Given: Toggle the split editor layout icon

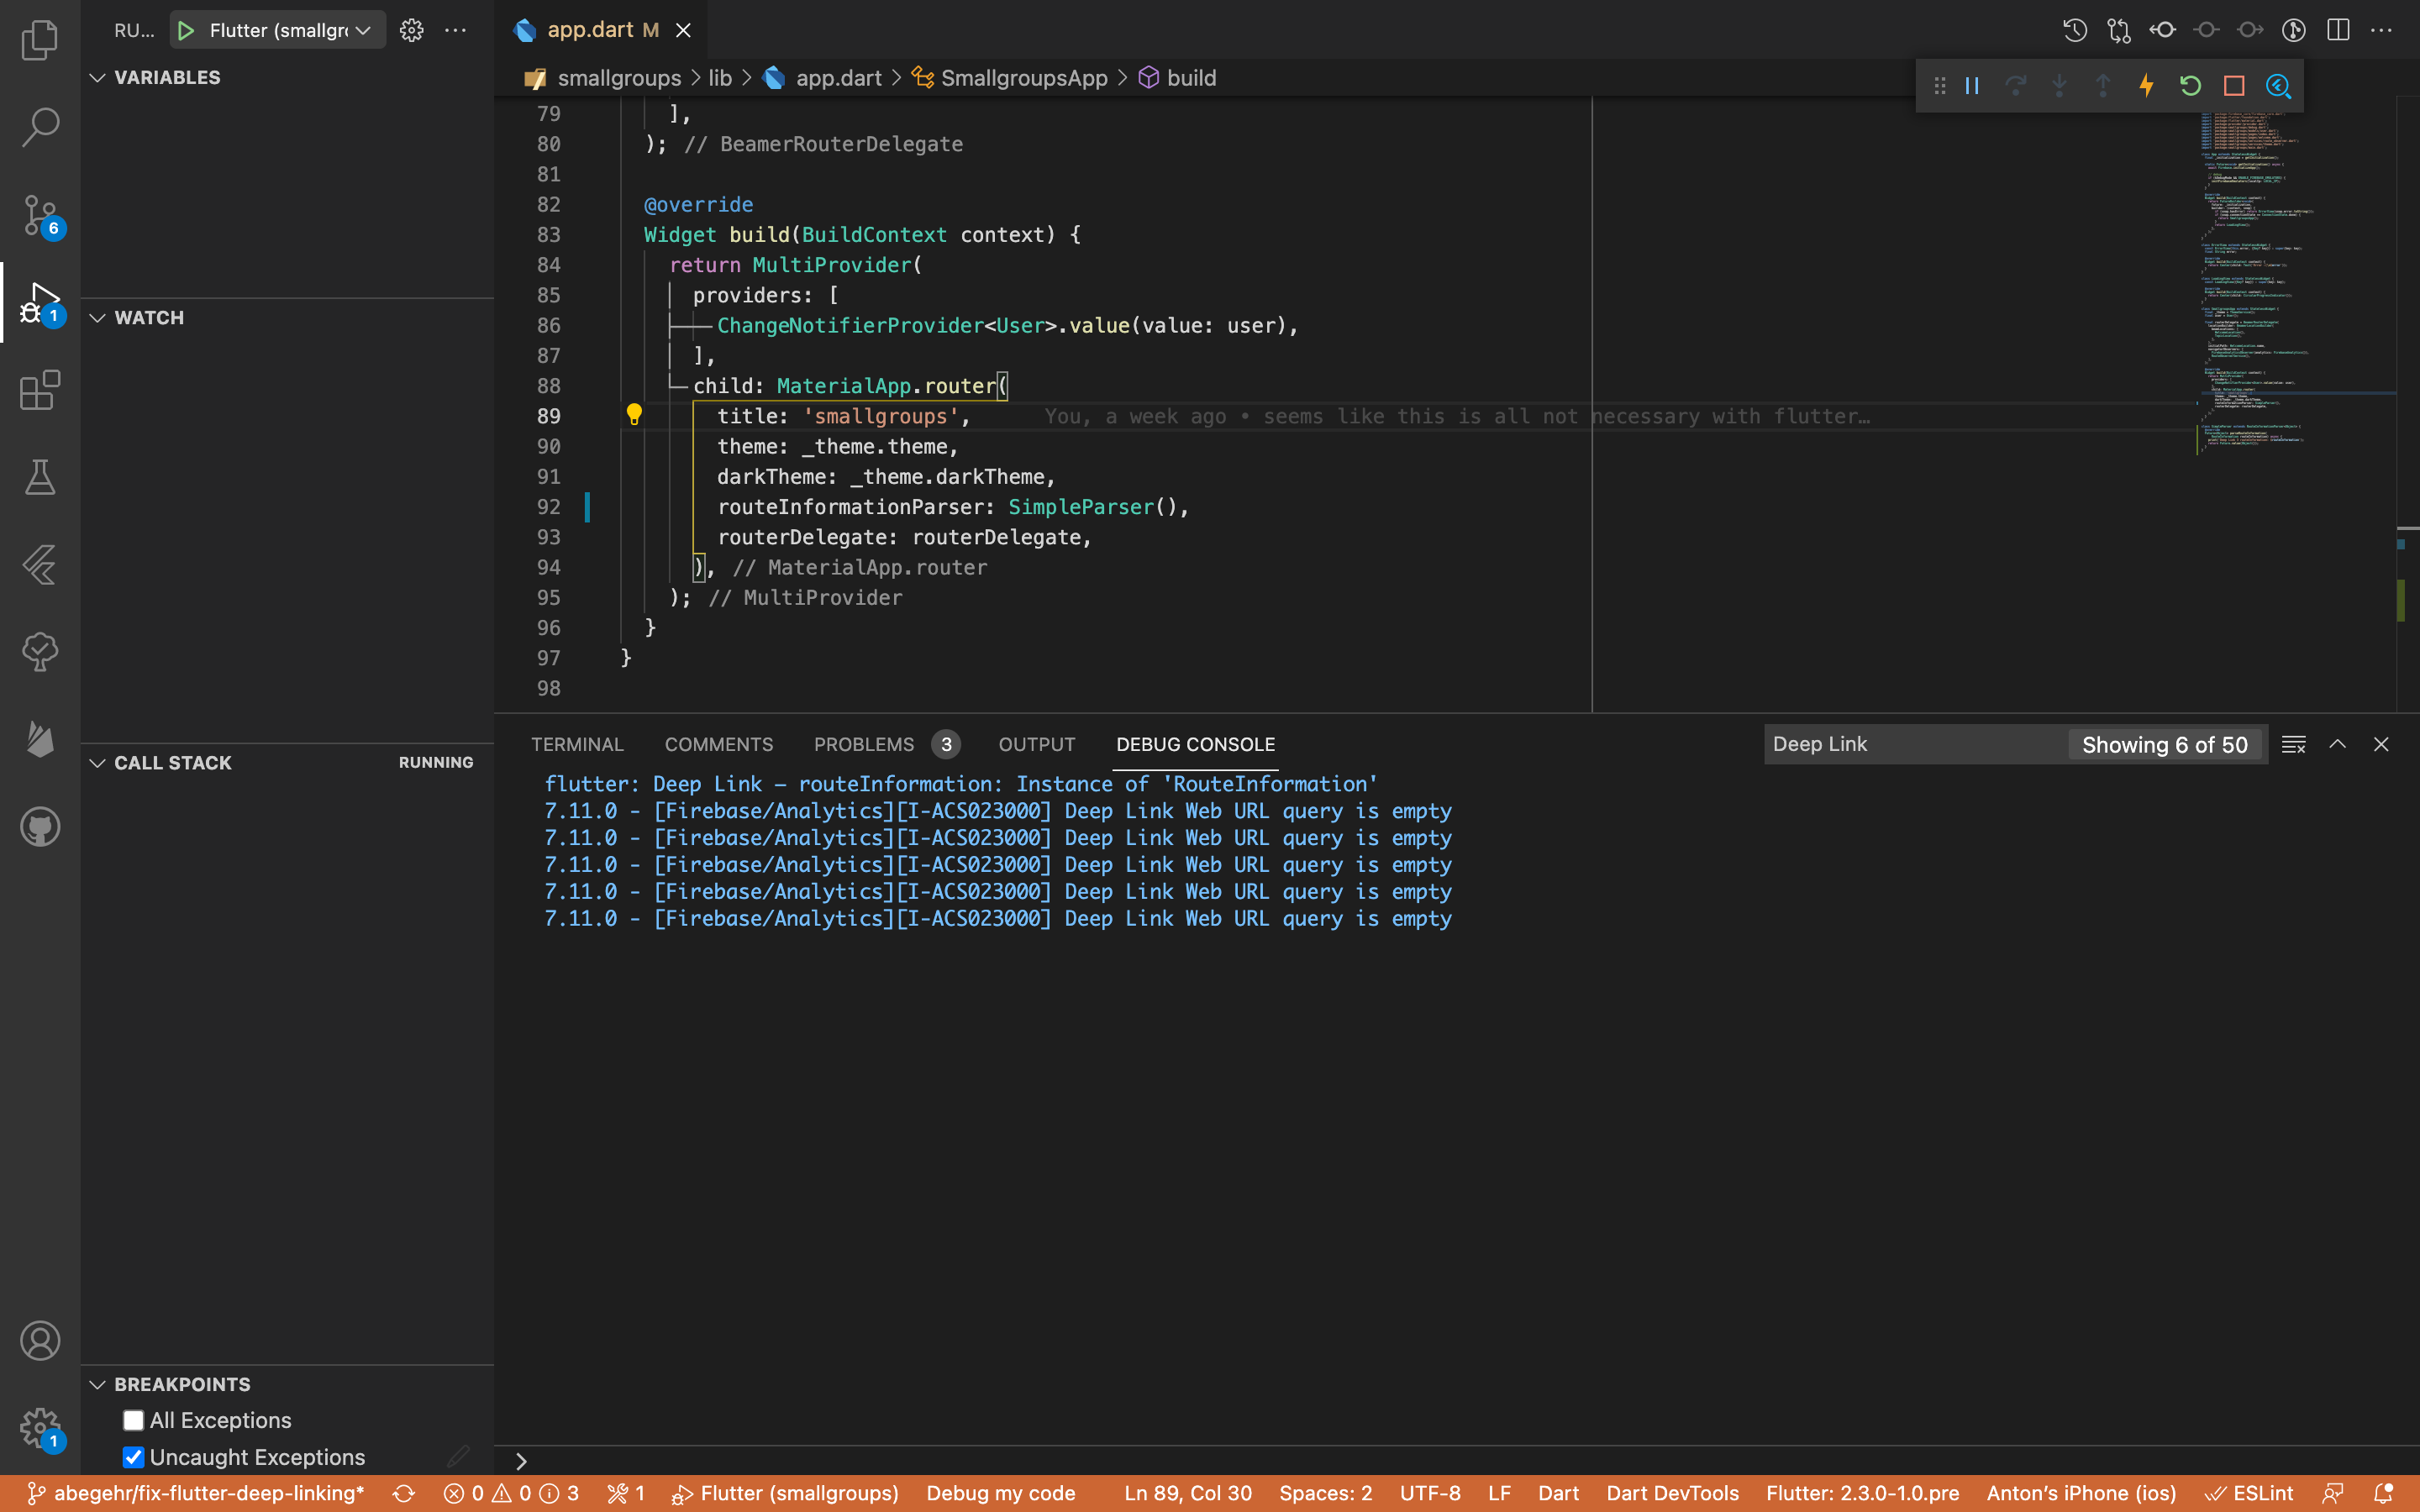Looking at the screenshot, I should (2338, 30).
